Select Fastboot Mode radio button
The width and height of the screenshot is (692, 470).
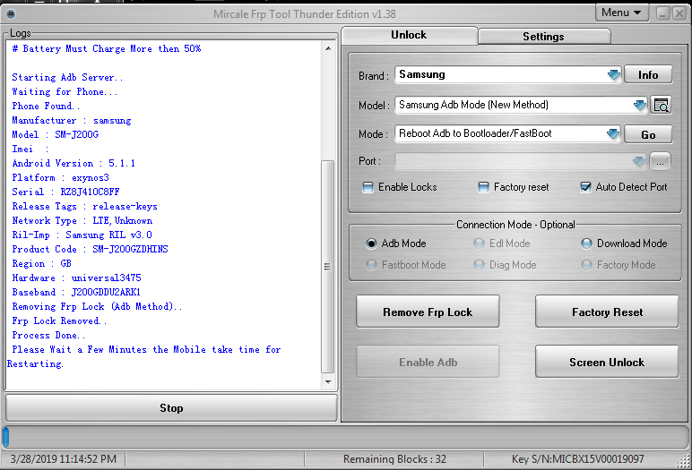(371, 265)
